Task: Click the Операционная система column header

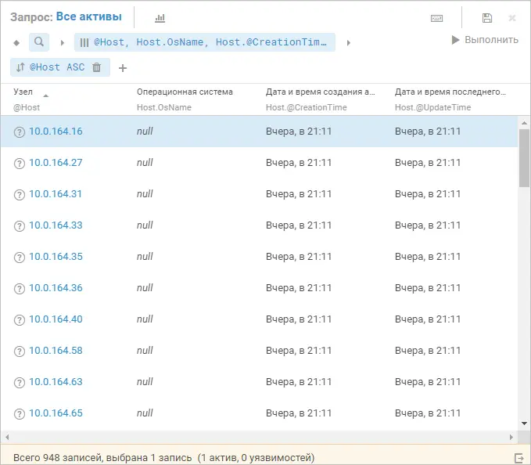Action: 185,92
